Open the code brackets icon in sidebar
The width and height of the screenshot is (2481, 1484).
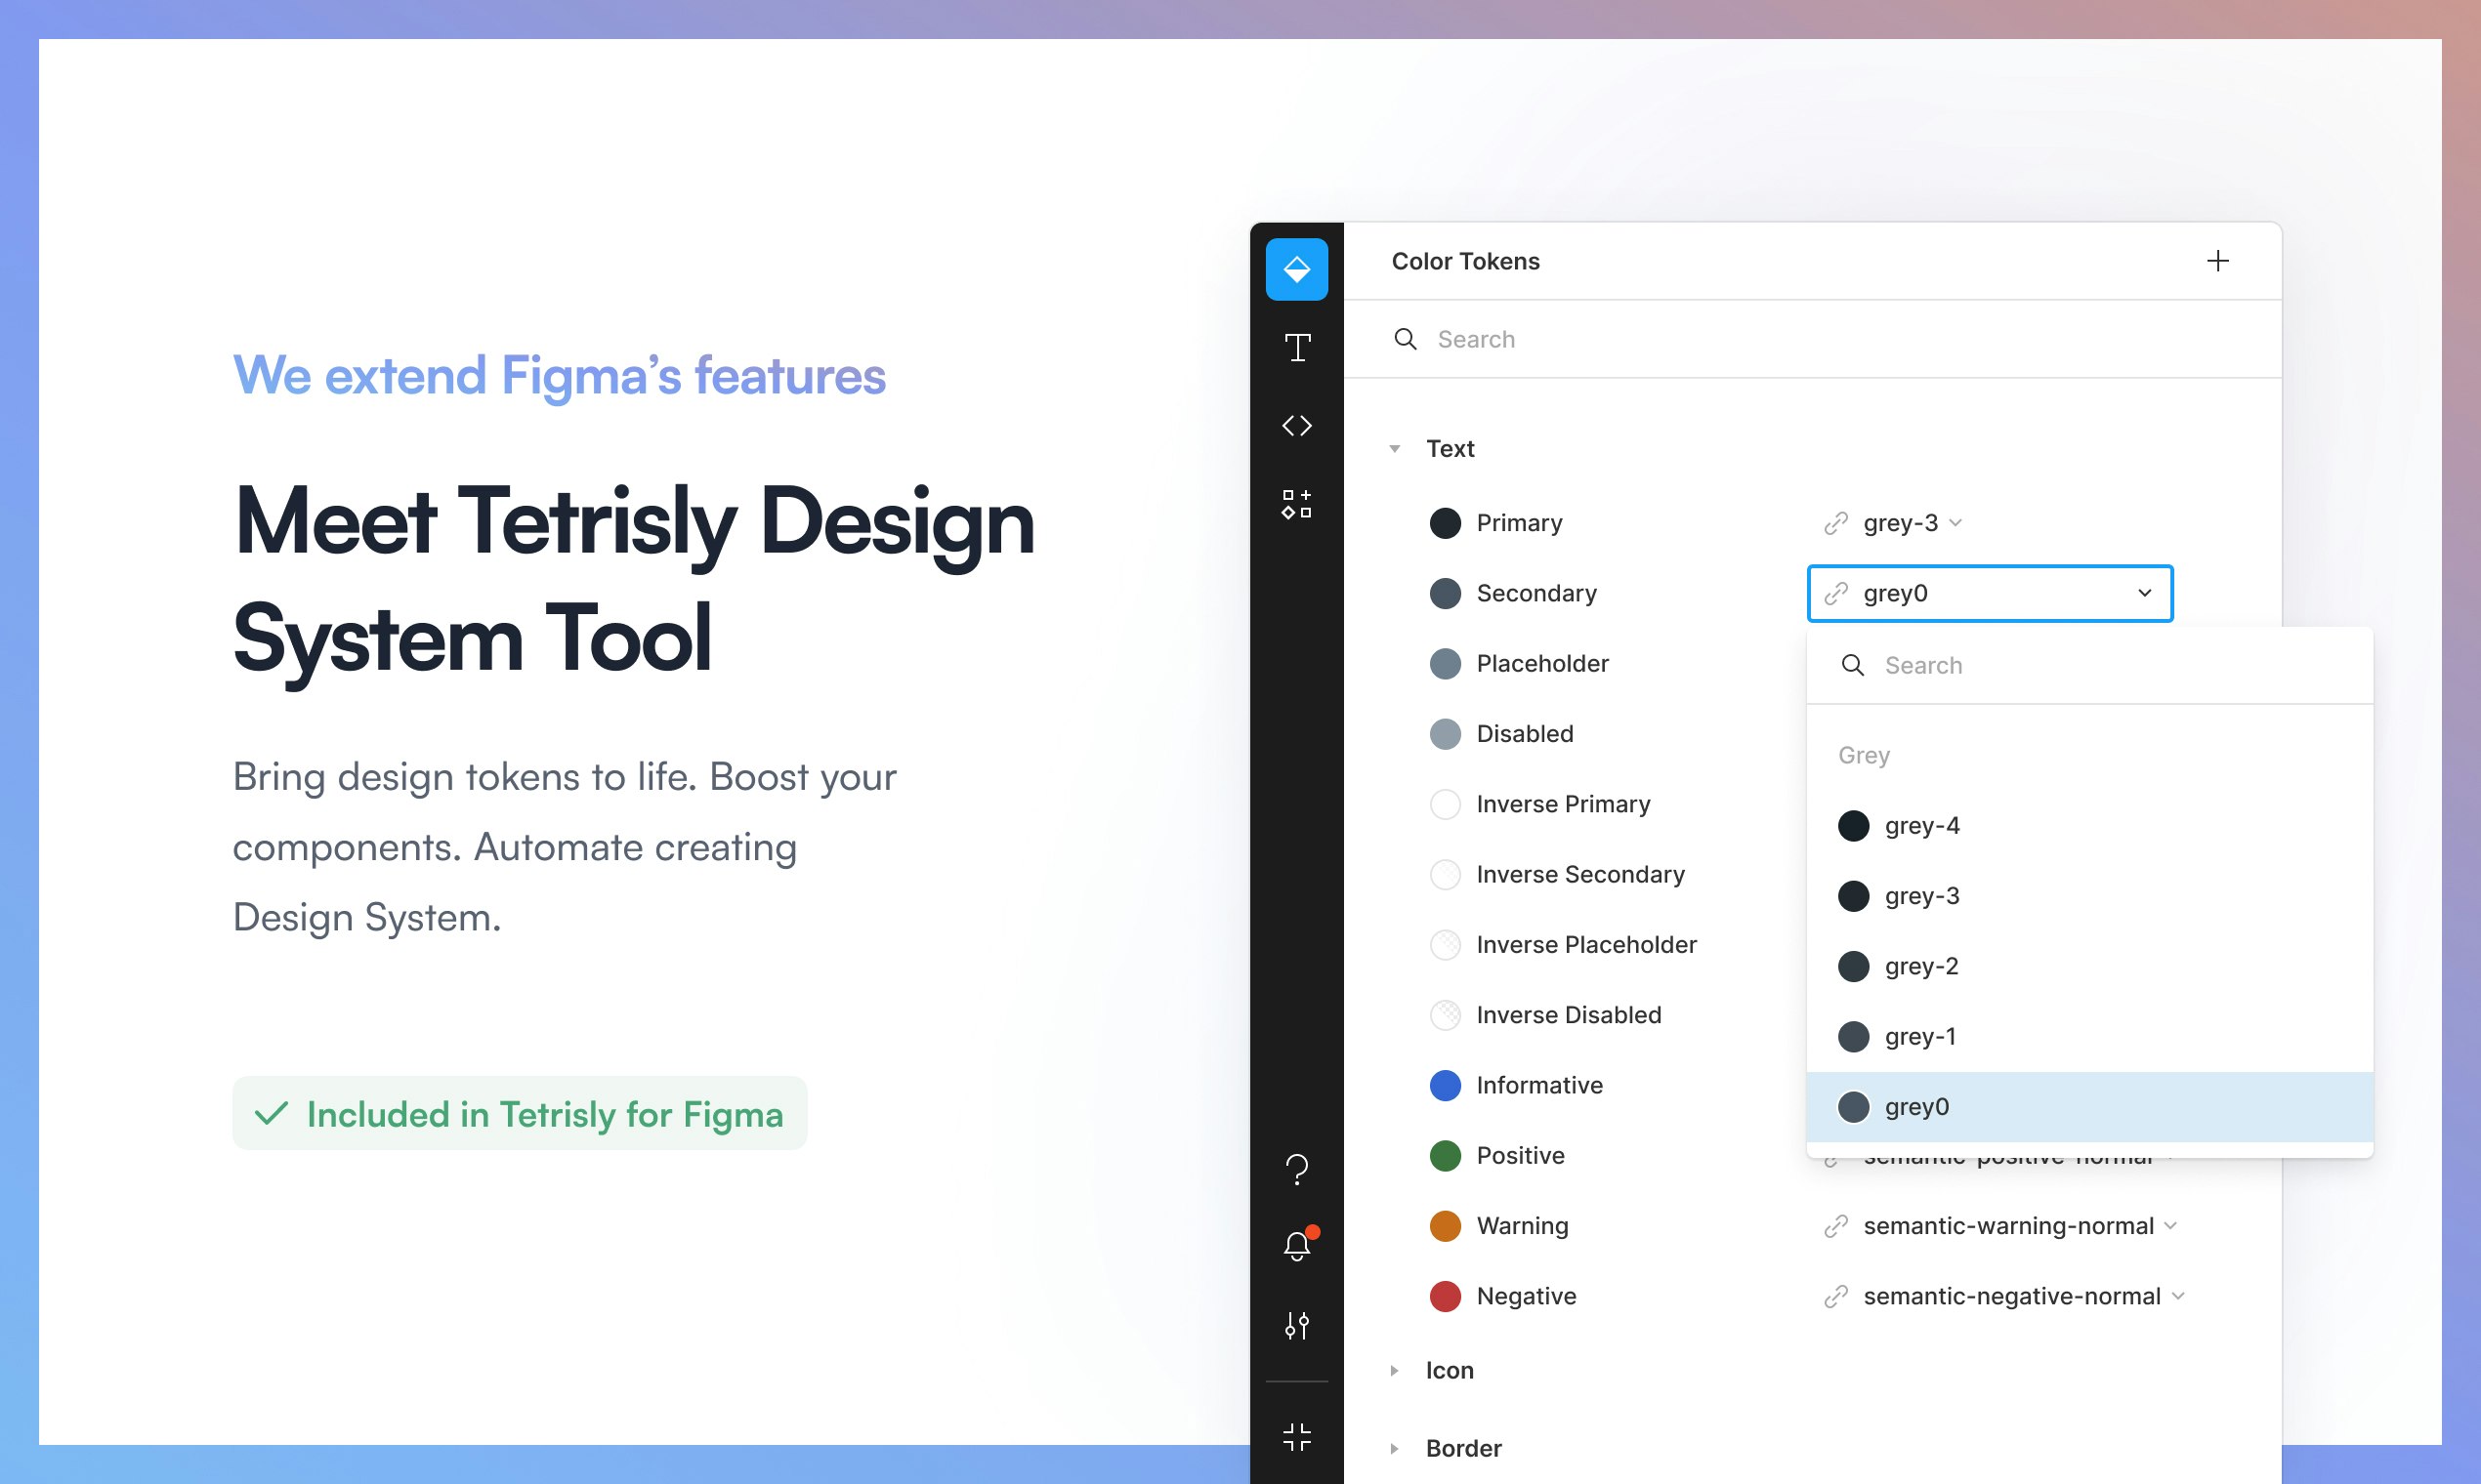point(1296,426)
